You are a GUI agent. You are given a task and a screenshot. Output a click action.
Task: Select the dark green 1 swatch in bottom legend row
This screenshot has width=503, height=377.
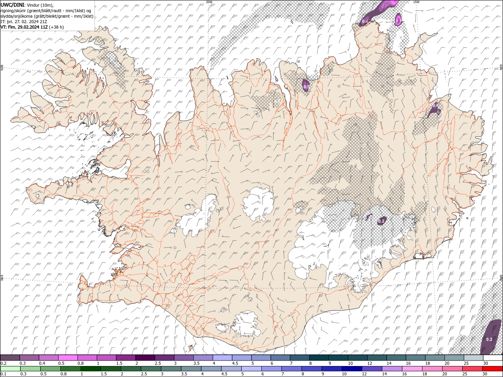coord(90,369)
